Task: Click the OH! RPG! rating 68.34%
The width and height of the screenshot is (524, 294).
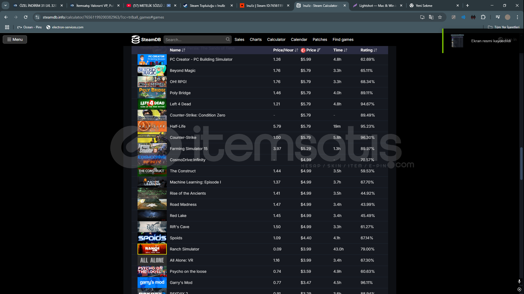Action: 367,82
